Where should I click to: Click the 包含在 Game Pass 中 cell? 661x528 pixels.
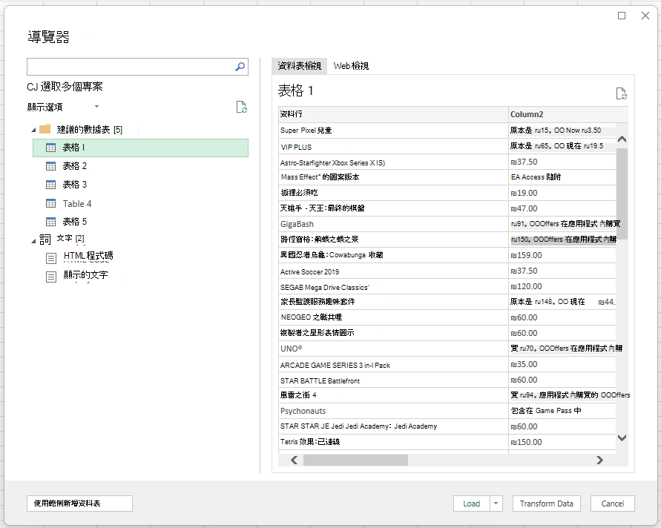562,411
